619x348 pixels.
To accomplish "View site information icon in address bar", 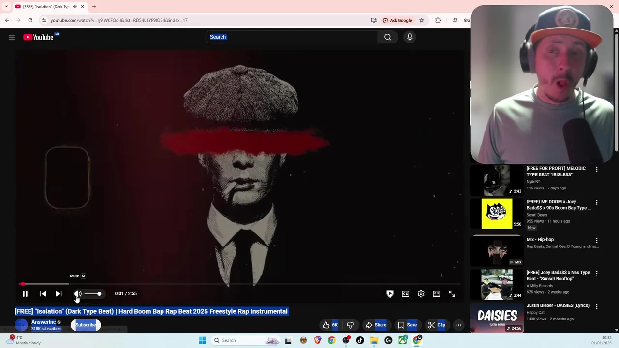I will [44, 20].
